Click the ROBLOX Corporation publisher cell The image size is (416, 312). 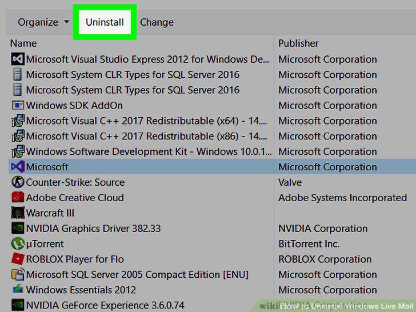(x=325, y=259)
